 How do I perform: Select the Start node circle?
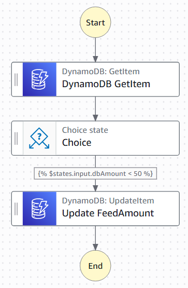(x=95, y=22)
